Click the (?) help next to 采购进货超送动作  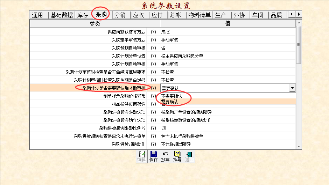point(153,144)
